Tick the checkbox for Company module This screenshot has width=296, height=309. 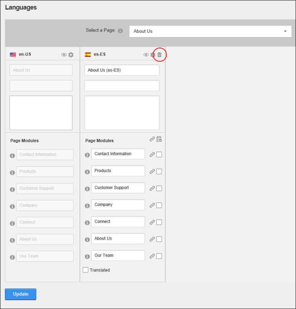(x=159, y=205)
